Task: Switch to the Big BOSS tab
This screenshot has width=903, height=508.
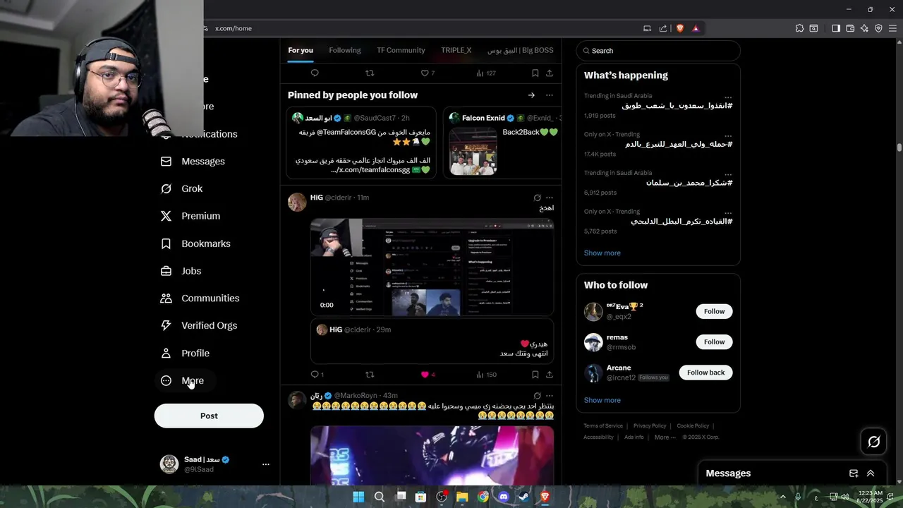Action: click(x=521, y=51)
